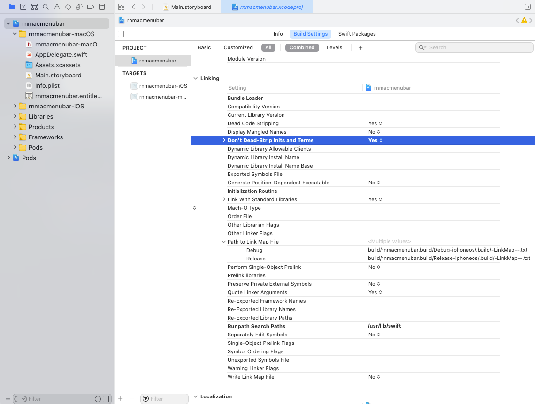
Task: Collapse the Localization section
Action: tap(196, 396)
